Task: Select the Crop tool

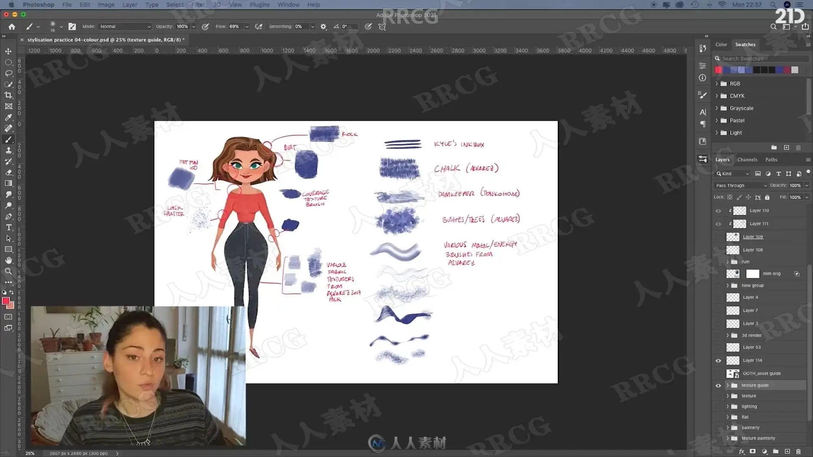Action: (8, 95)
